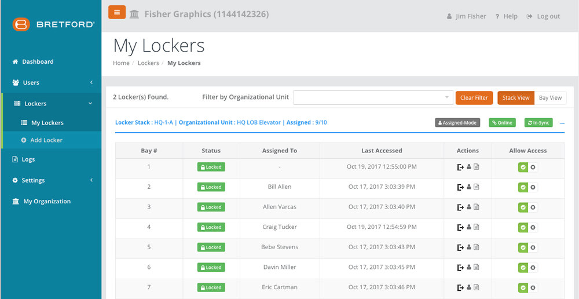Viewport: 579px width, 299px height.
Task: Click the exit-arrow icon for Bebe Stevens
Action: (460, 247)
